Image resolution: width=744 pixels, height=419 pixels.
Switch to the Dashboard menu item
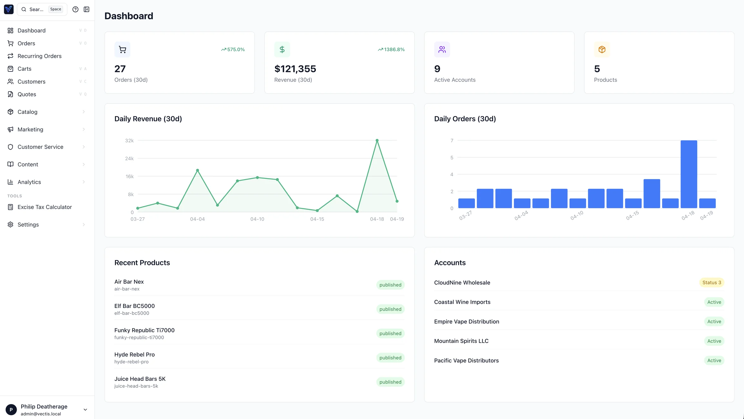click(x=32, y=30)
